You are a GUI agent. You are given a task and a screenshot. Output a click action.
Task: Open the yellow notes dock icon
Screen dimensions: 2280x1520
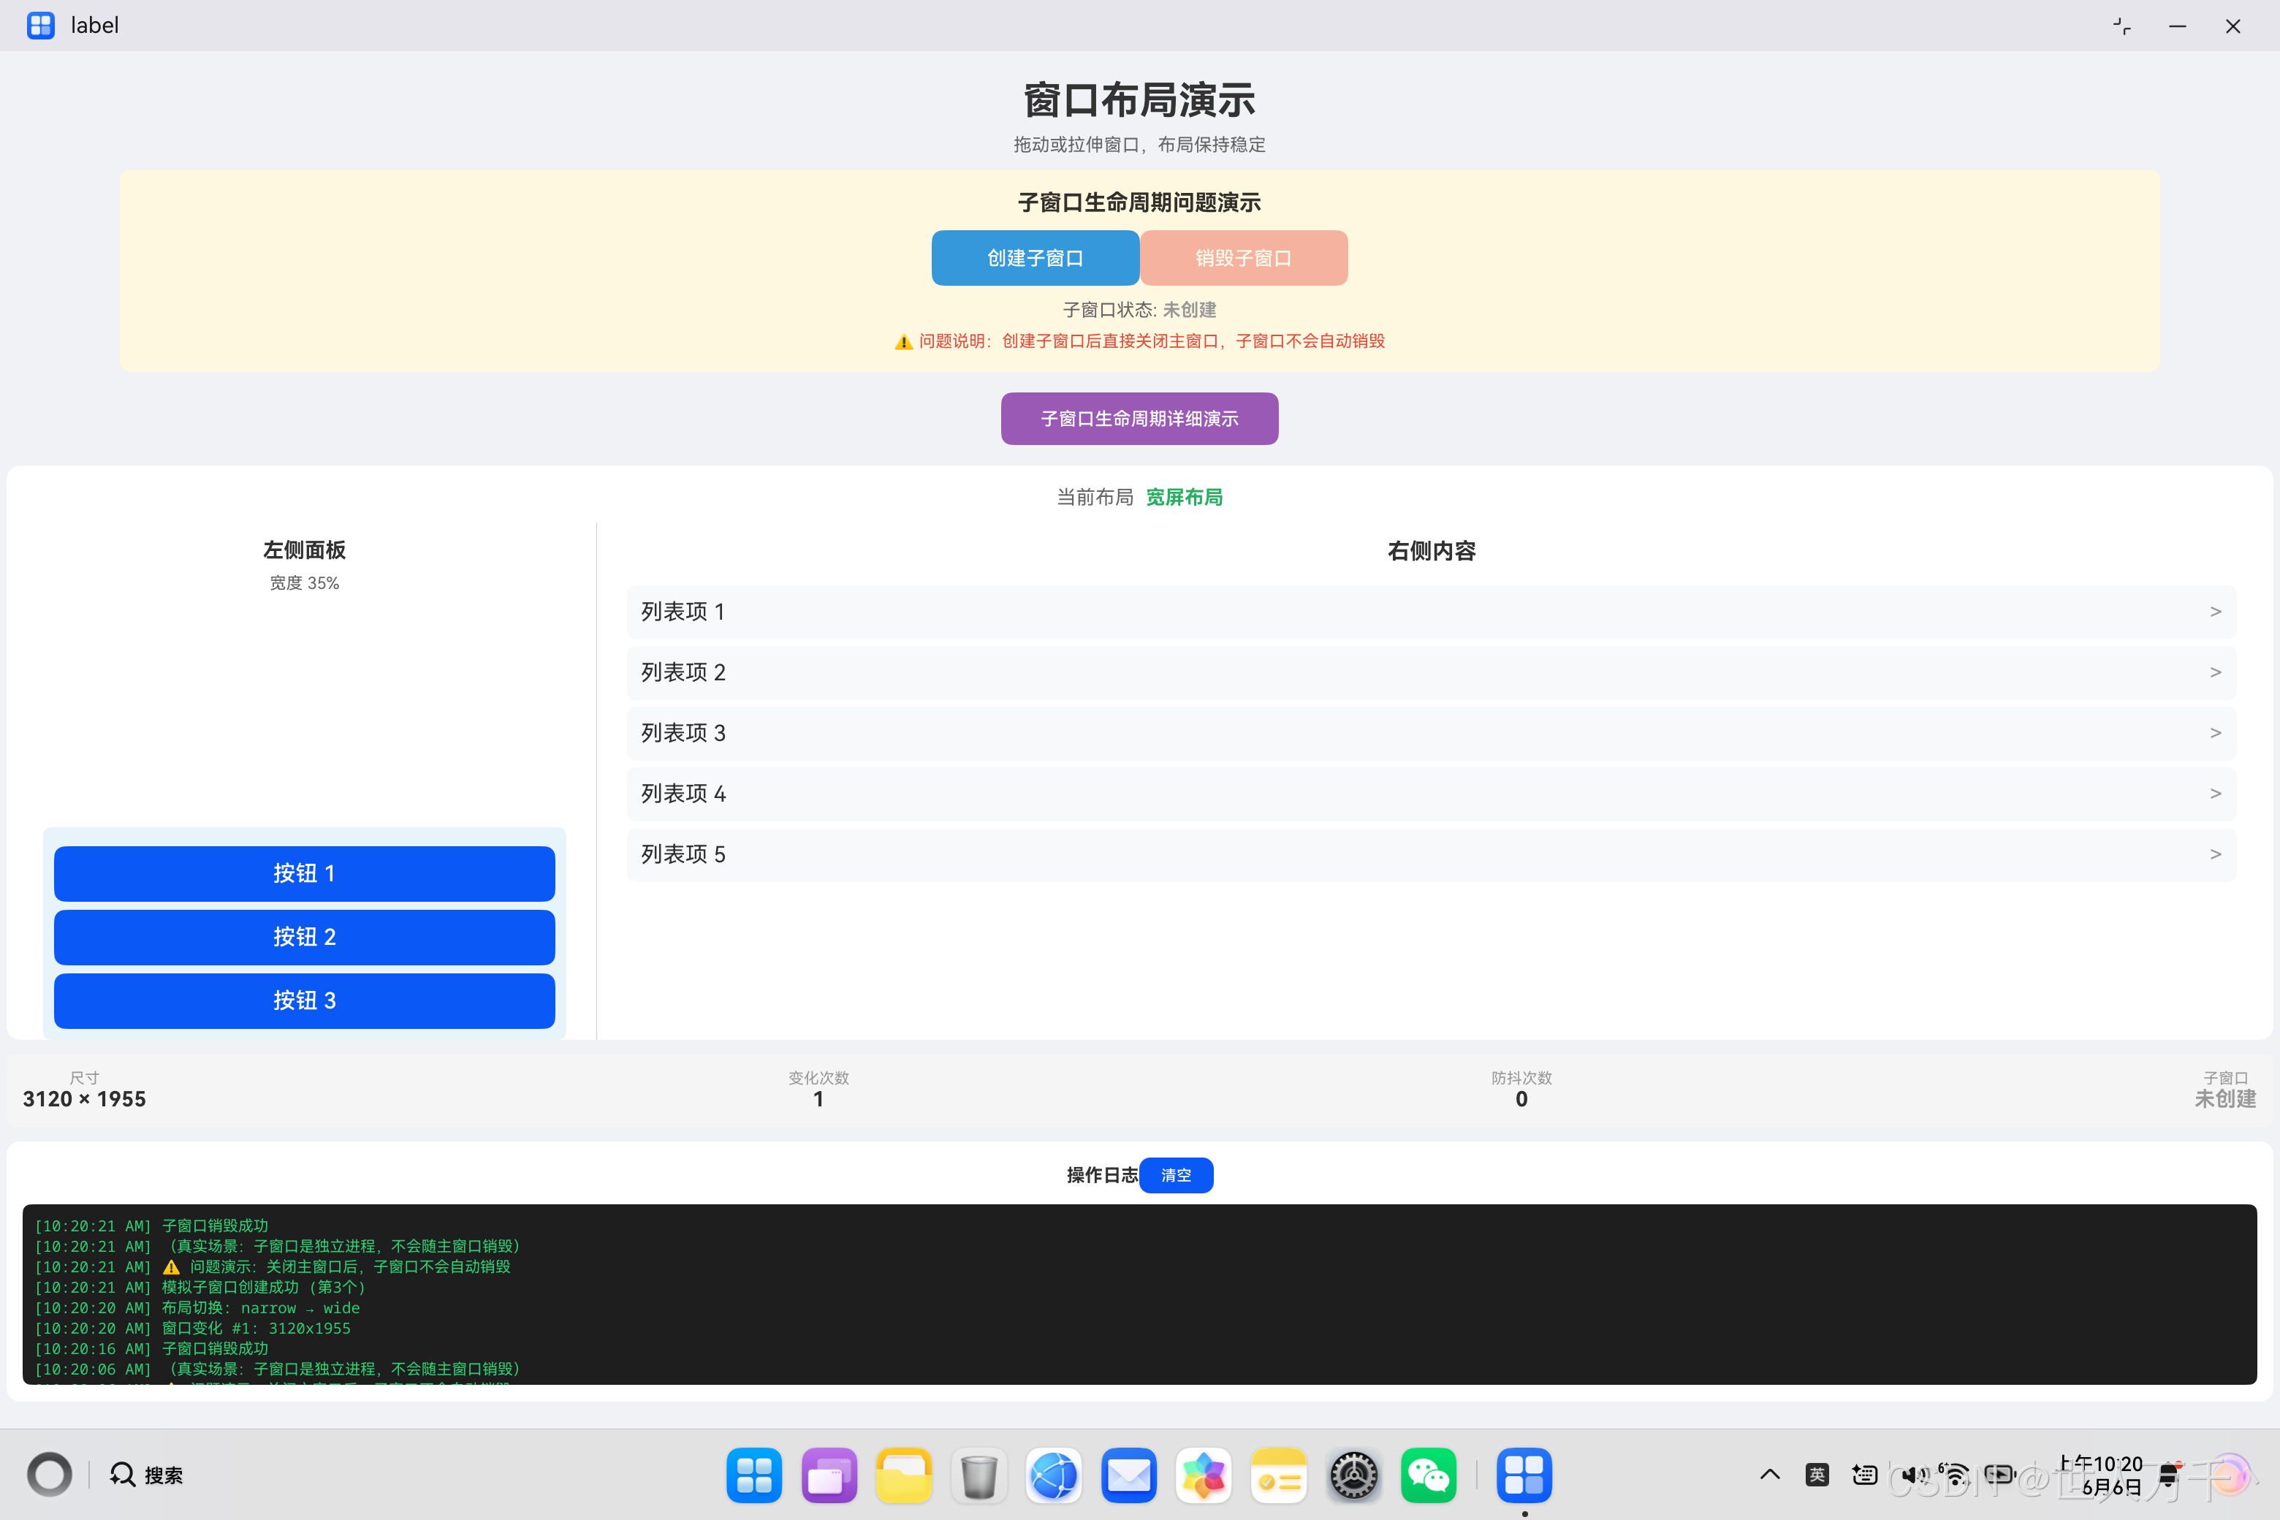(x=1279, y=1475)
